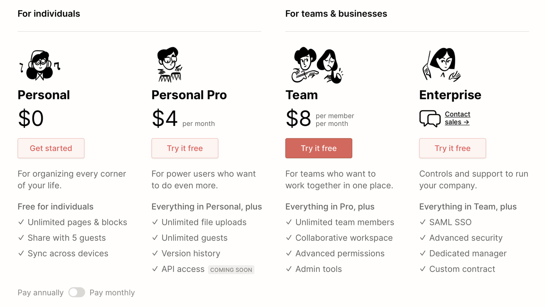Start the Team plan free trial
The width and height of the screenshot is (545, 307).
click(x=319, y=148)
